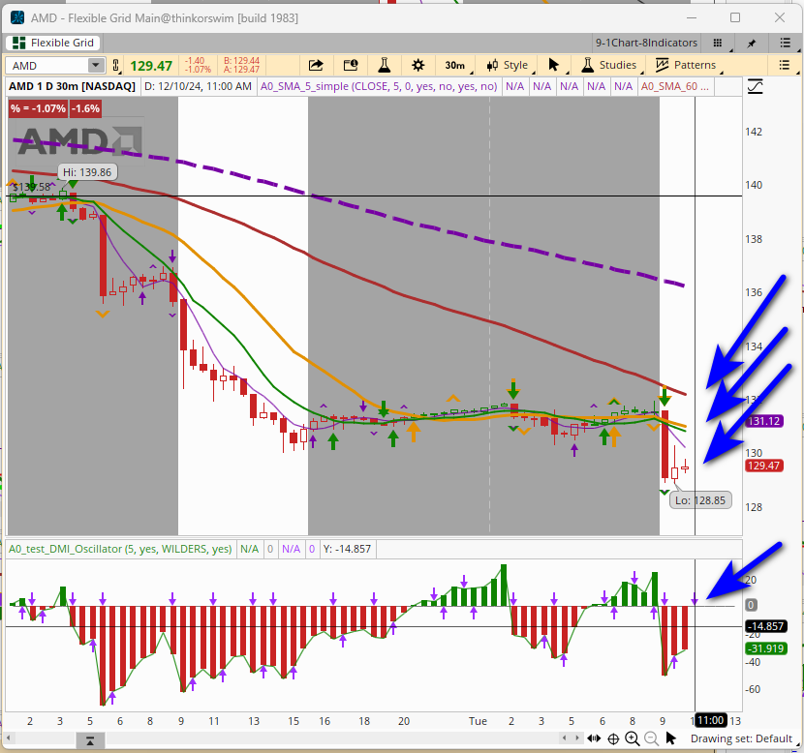The height and width of the screenshot is (753, 804).
Task: Toggle the lower study collapse arrow
Action: click(x=89, y=740)
